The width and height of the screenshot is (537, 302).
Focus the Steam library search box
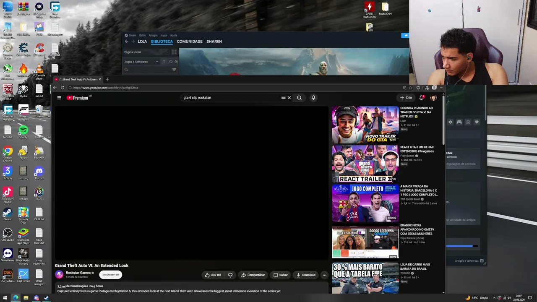point(148,70)
